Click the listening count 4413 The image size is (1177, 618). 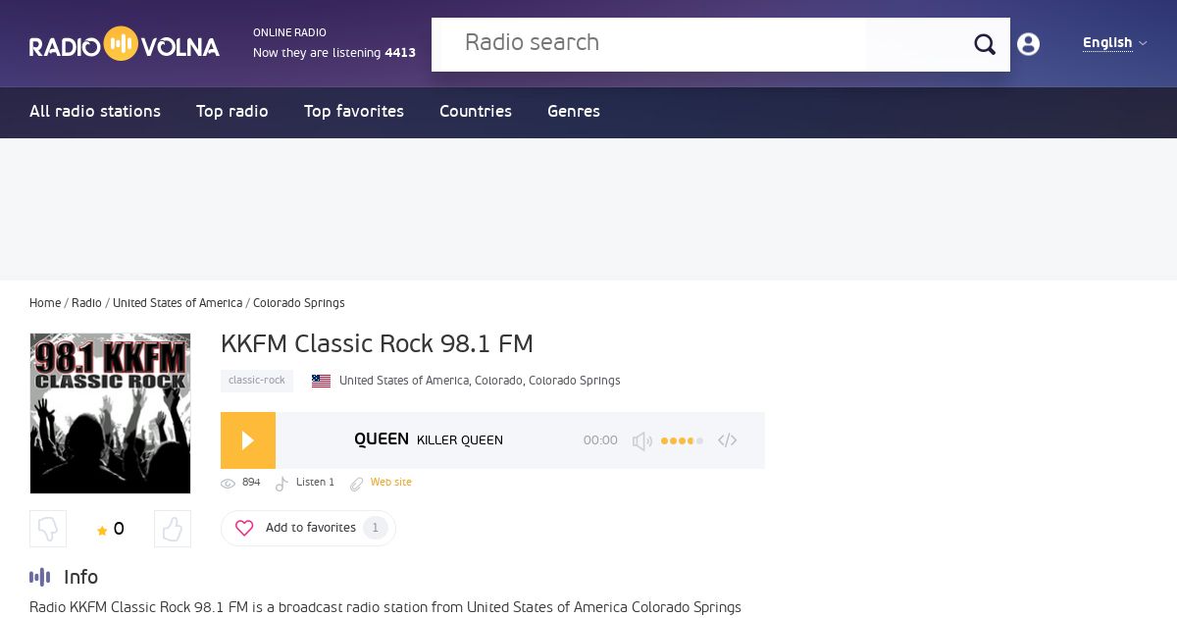click(400, 53)
